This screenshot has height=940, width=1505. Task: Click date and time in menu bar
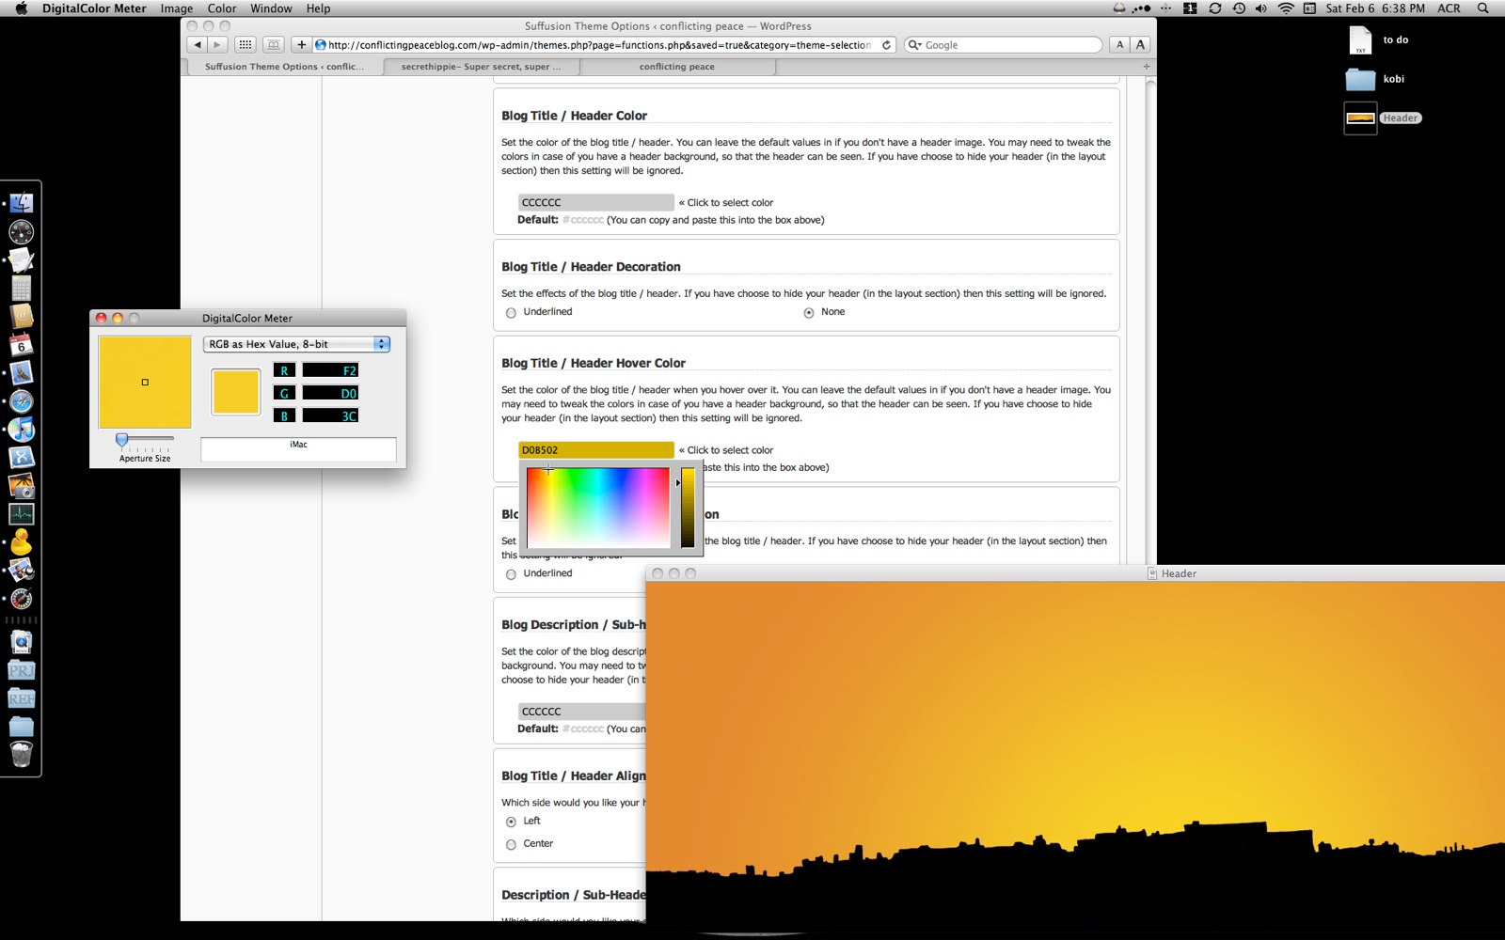1375,8
